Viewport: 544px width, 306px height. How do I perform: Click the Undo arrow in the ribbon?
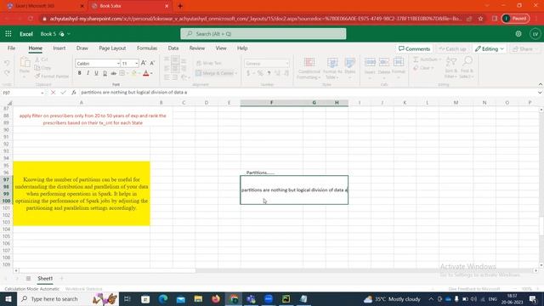coord(7,63)
